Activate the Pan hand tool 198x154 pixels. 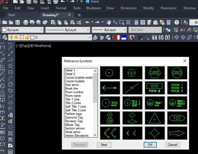[x=109, y=22]
